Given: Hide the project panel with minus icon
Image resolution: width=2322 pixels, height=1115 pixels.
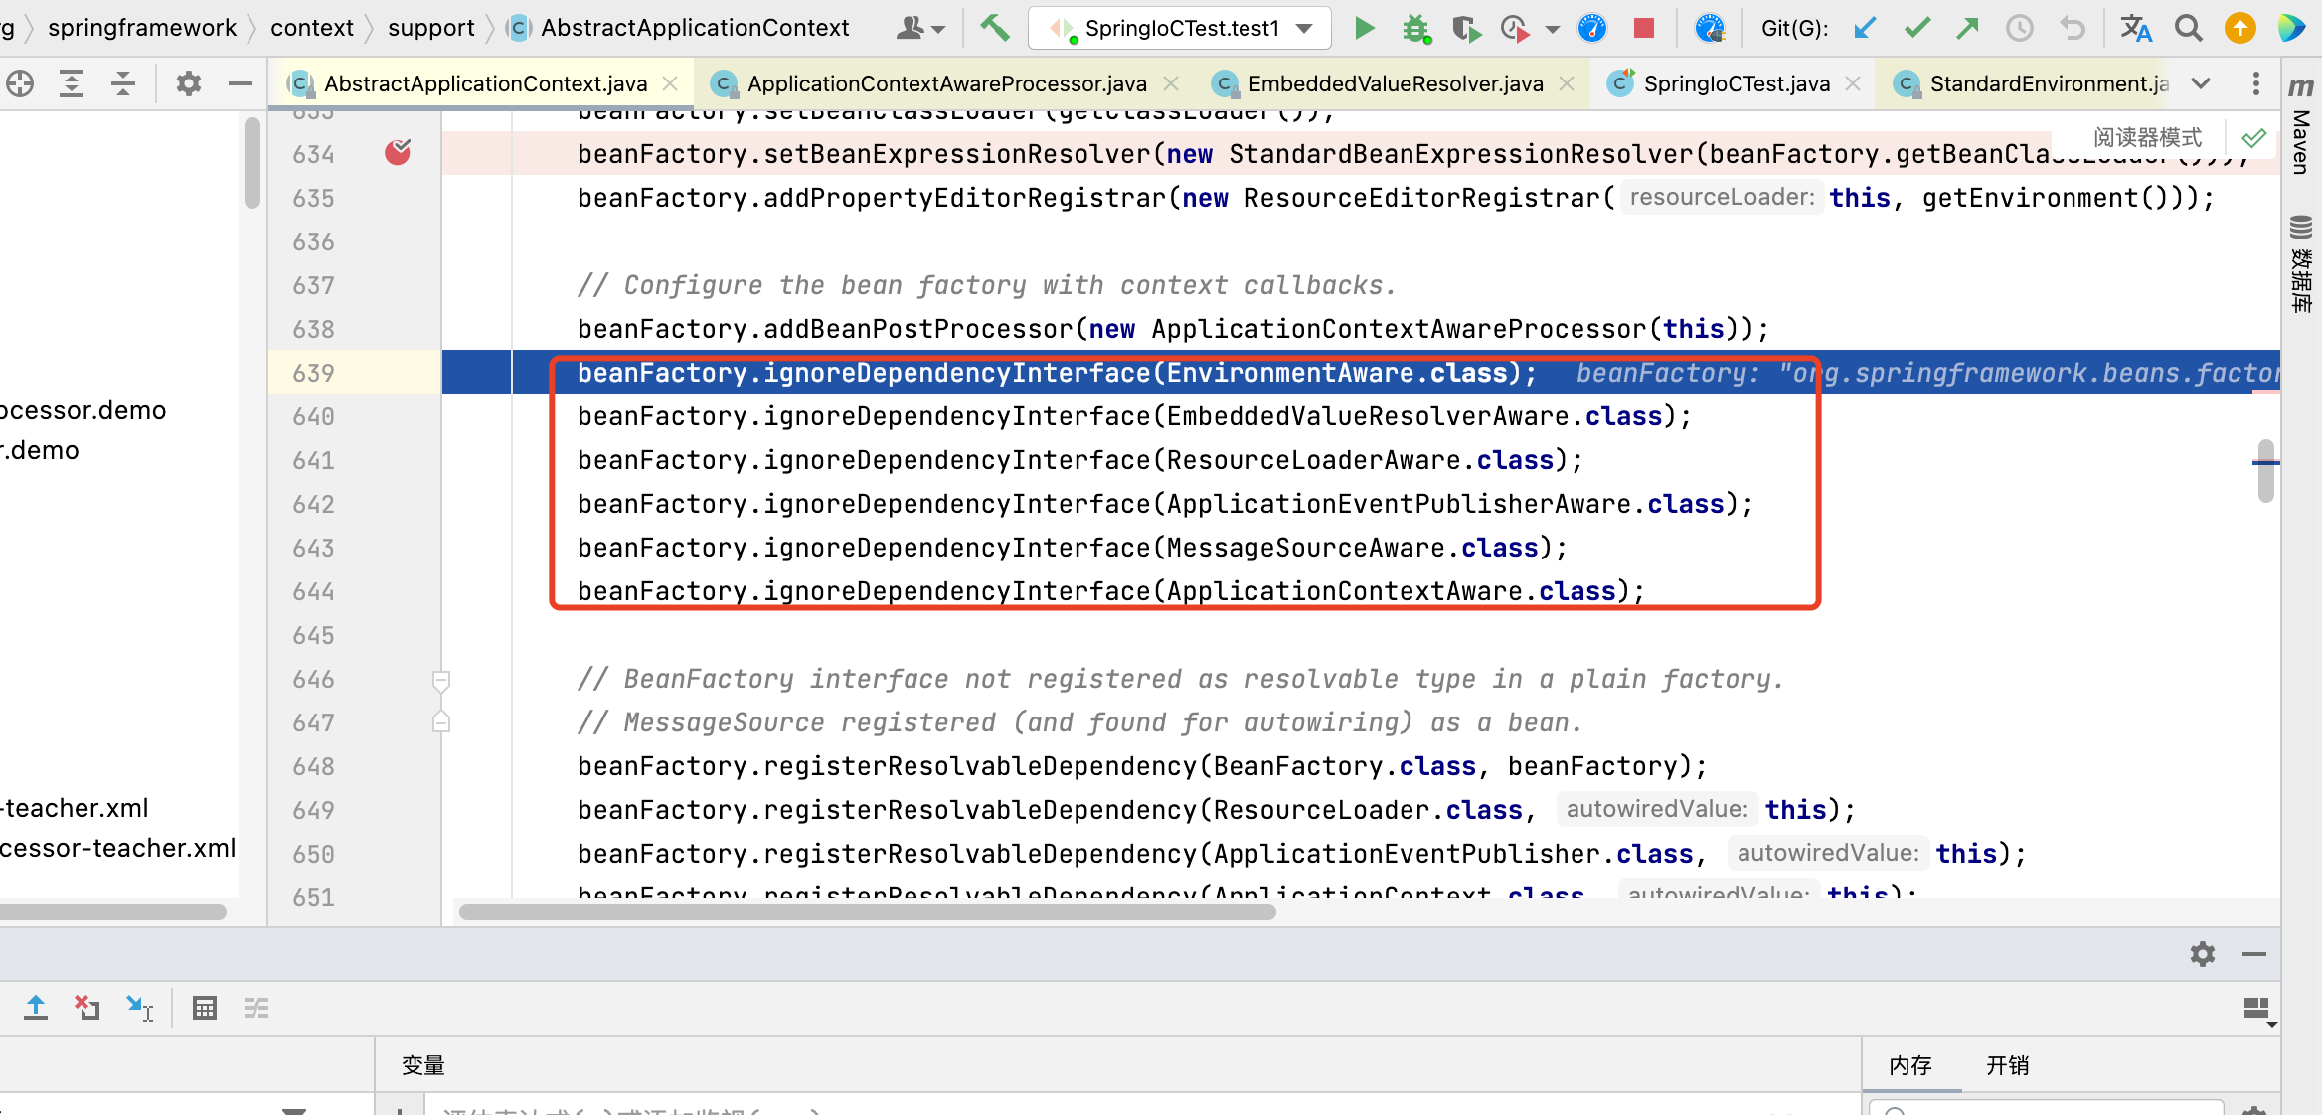Looking at the screenshot, I should point(240,83).
